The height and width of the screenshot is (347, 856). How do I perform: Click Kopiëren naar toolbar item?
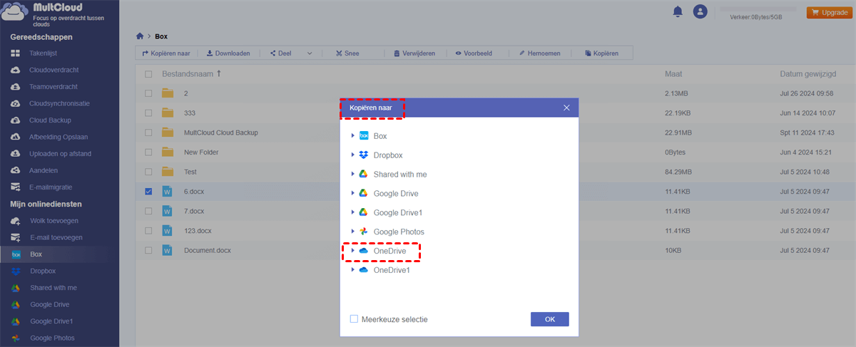(165, 53)
